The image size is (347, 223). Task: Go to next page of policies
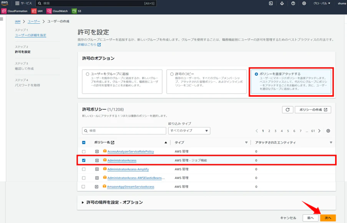[319, 131]
